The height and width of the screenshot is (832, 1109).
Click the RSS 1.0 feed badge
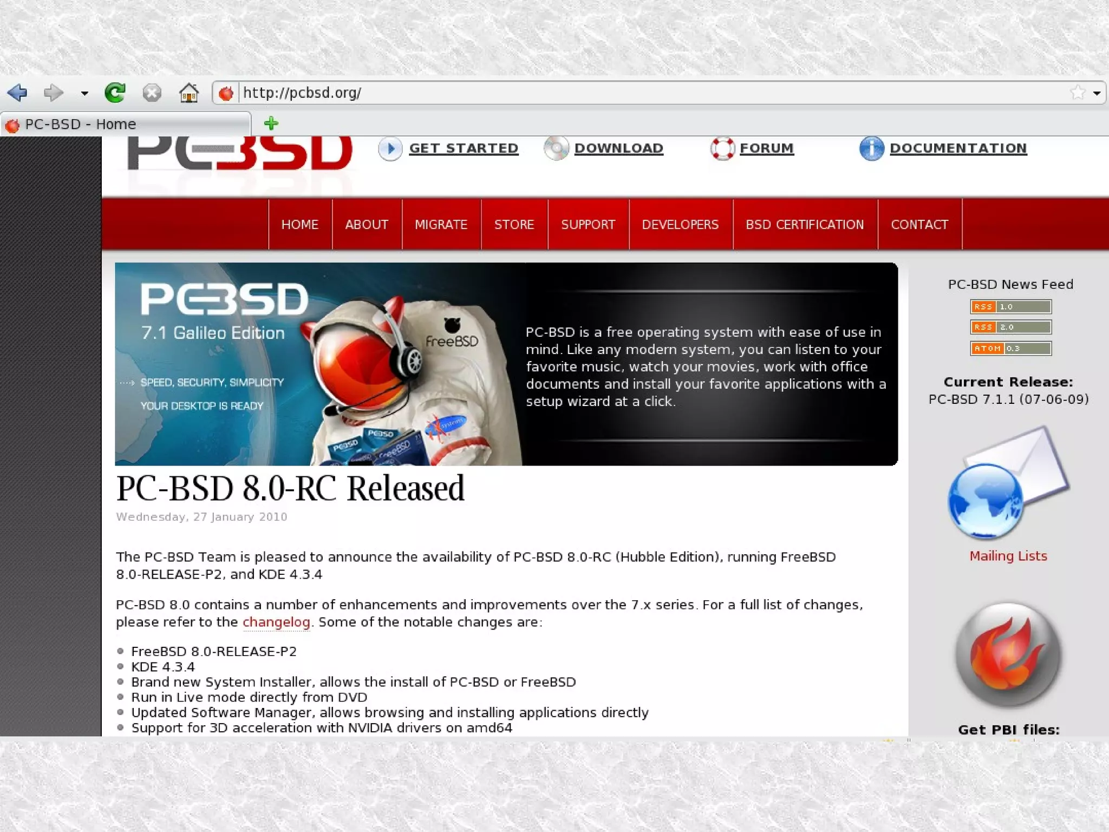1010,307
